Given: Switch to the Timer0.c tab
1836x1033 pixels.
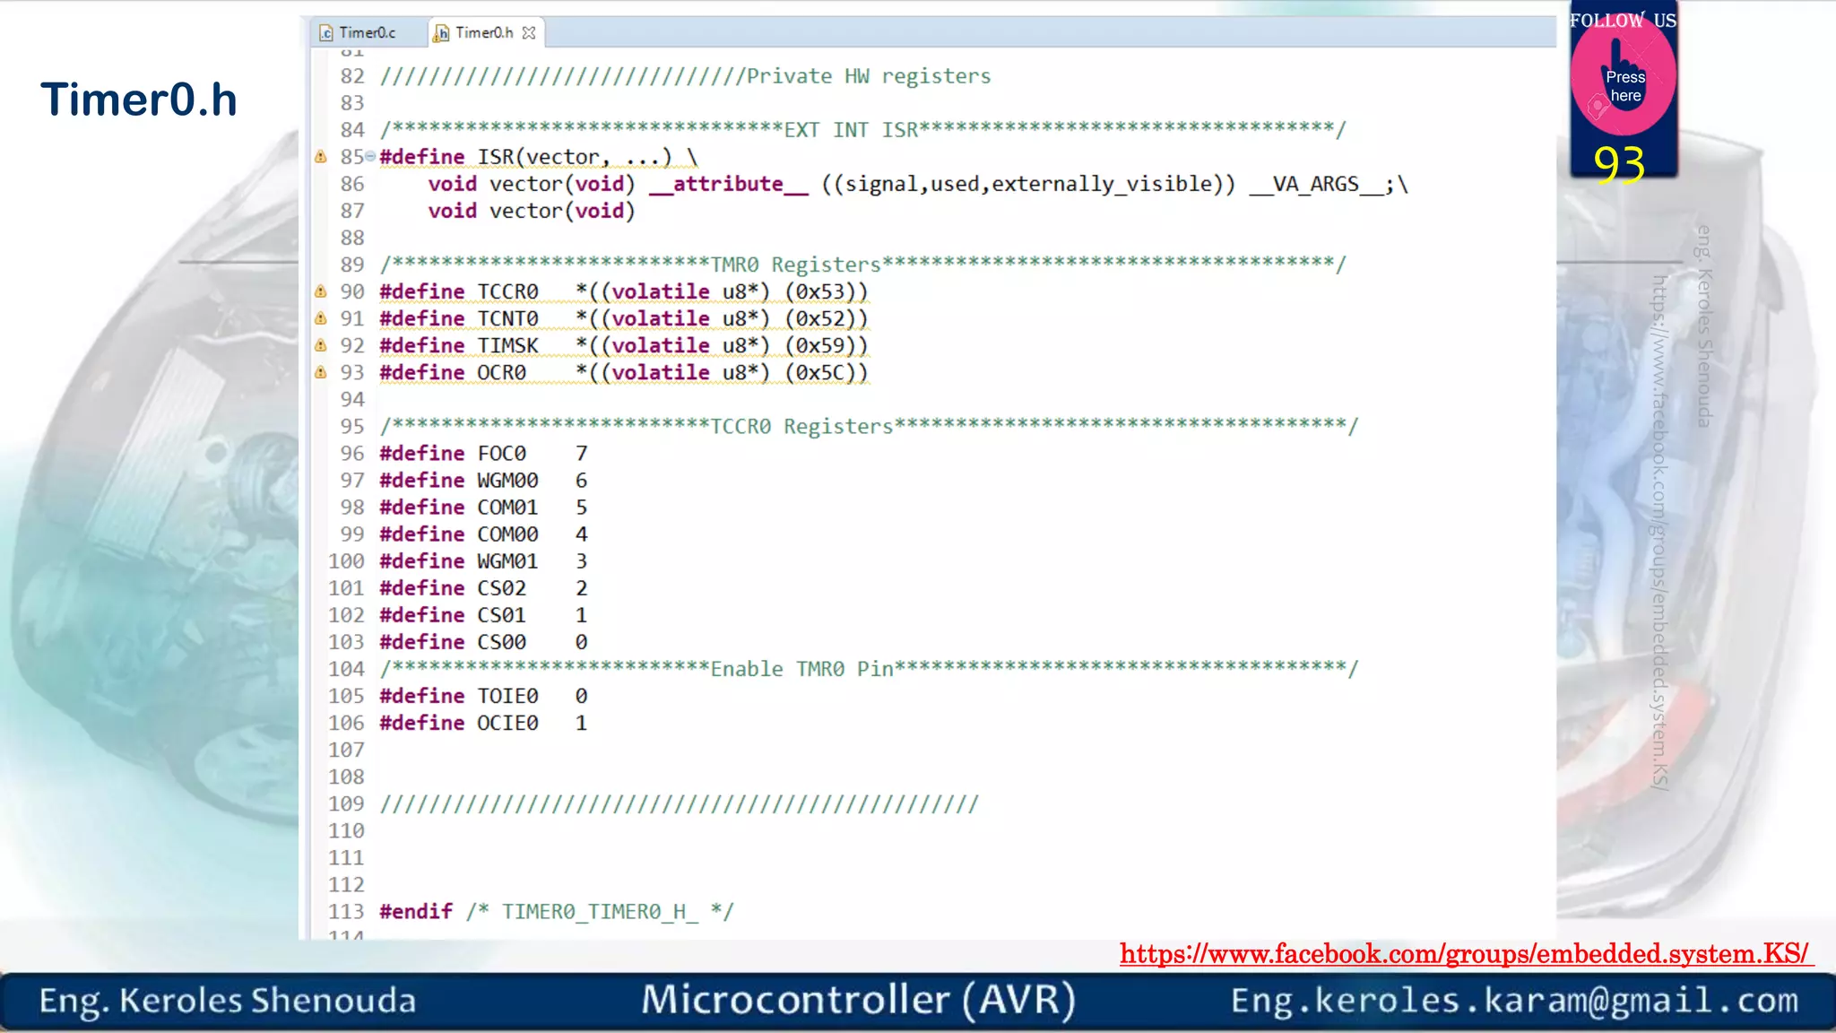Looking at the screenshot, I should click(x=367, y=33).
